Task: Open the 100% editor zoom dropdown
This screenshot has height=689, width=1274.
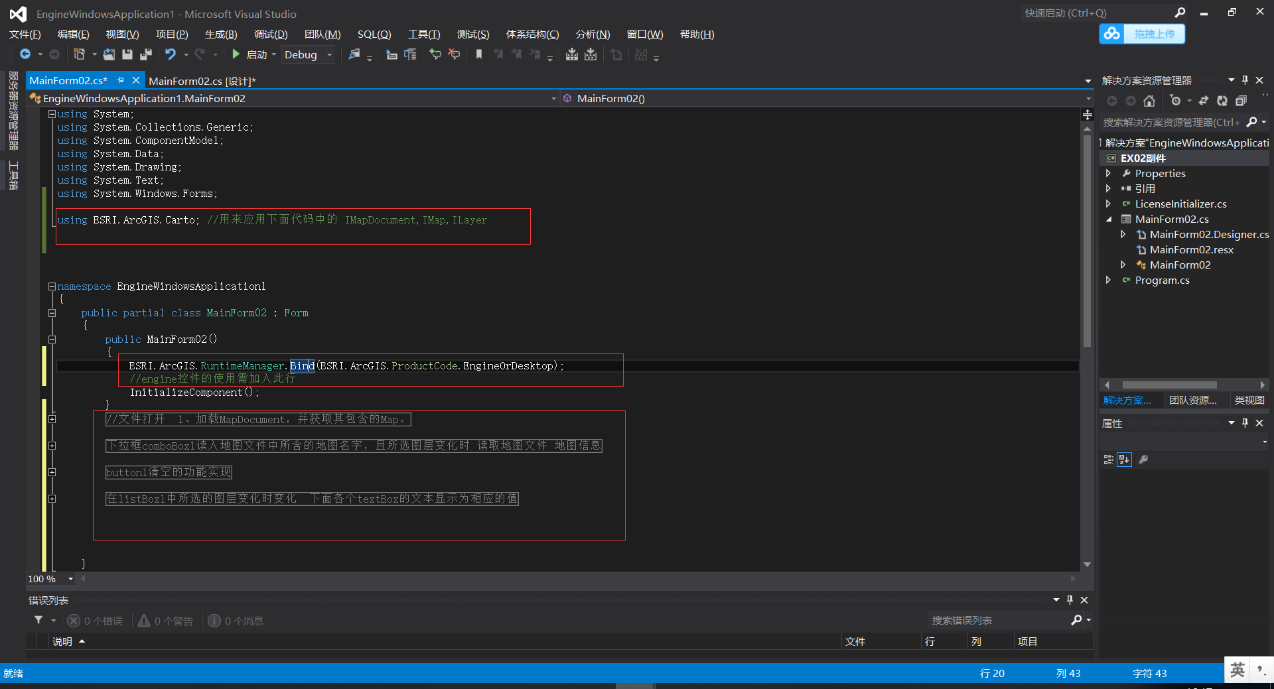Action: [70, 579]
